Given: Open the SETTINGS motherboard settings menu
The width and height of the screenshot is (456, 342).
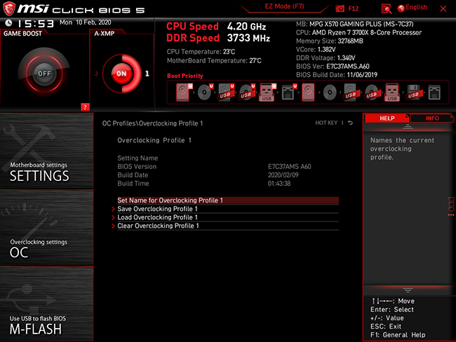Looking at the screenshot, I should click(46, 151).
